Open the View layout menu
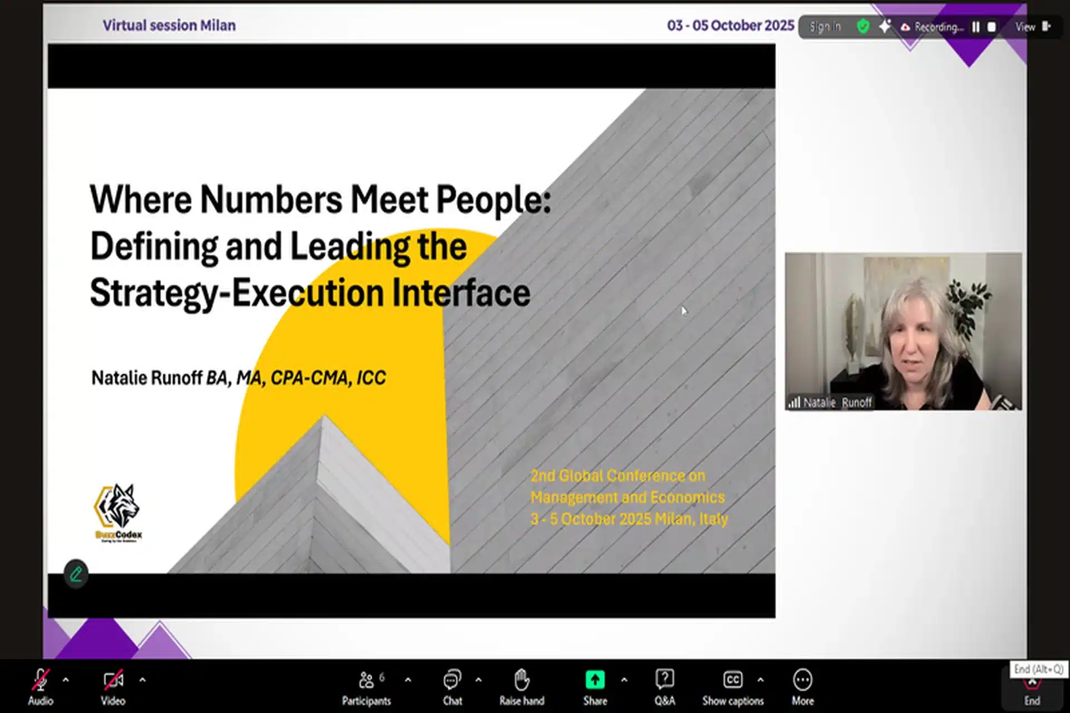The image size is (1070, 713). [x=1032, y=27]
